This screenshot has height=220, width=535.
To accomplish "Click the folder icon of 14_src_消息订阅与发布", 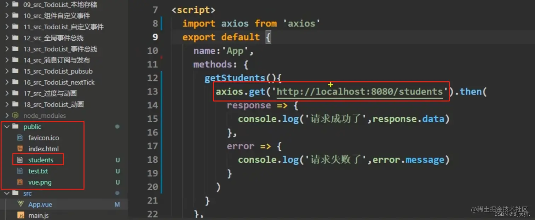I will tap(15, 60).
